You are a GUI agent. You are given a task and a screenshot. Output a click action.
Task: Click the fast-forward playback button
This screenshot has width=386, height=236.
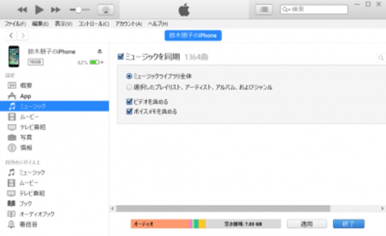click(56, 10)
